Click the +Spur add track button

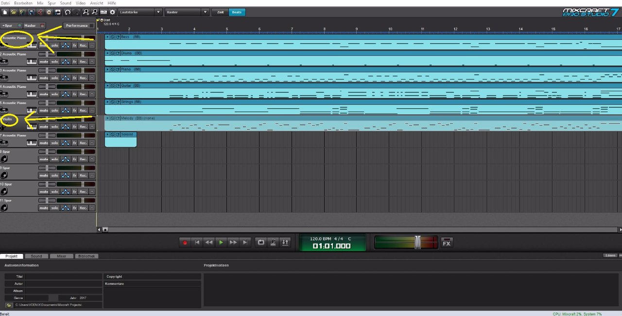tap(12, 25)
